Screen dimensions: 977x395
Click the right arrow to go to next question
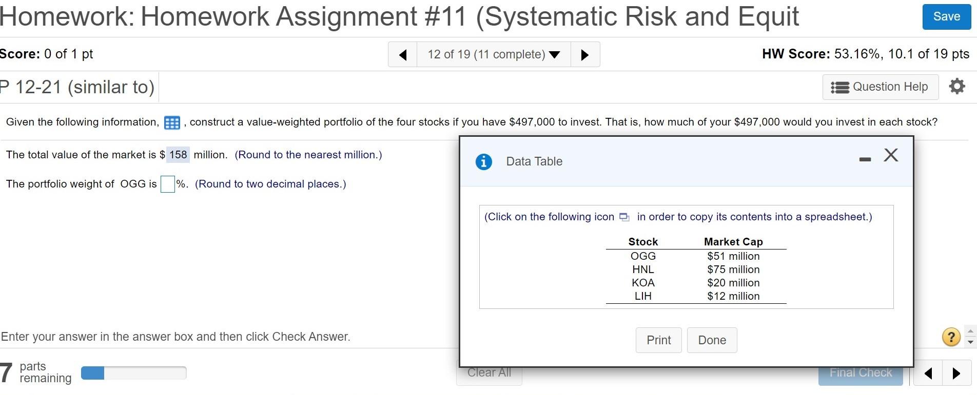coord(585,54)
